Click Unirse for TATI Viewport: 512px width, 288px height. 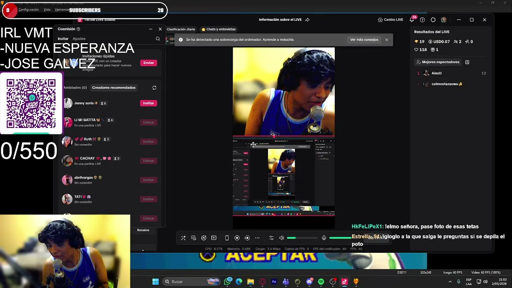[148, 199]
